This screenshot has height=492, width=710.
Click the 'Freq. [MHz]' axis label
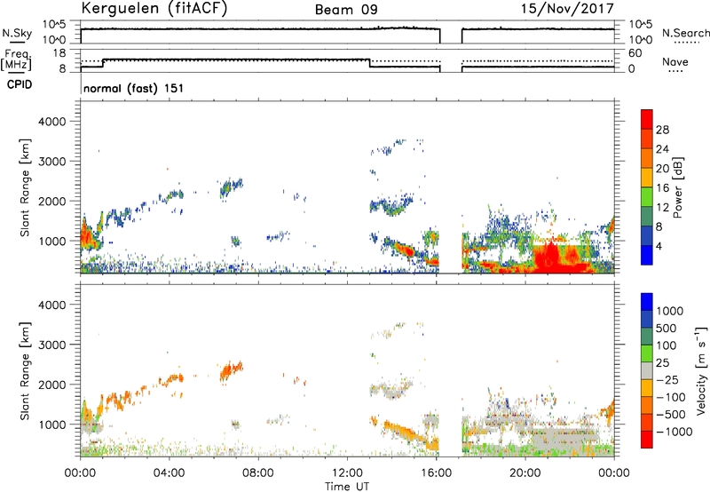tap(16, 60)
